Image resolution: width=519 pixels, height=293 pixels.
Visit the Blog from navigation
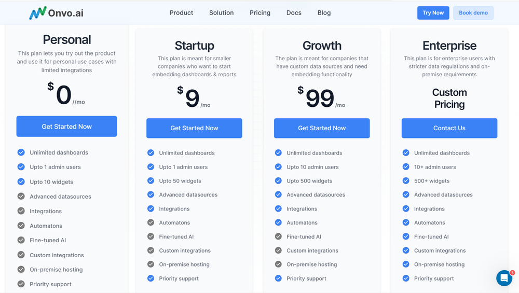(324, 13)
